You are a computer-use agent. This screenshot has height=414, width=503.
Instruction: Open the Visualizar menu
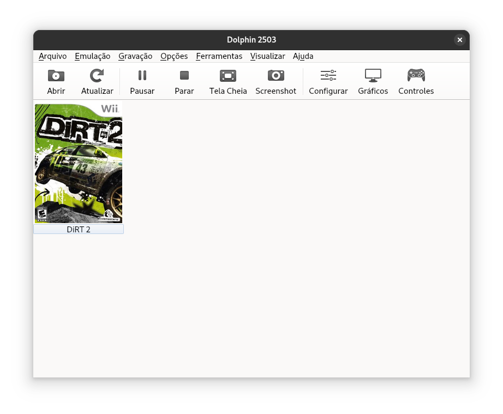tap(267, 56)
